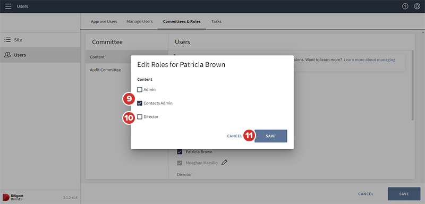This screenshot has width=425, height=204.
Task: Click the Site list icon in sidebar
Action: pos(7,40)
